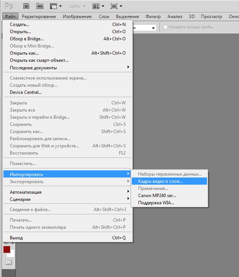Select Обзор в Bridge... entry
The image size is (239, 277).
68,39
